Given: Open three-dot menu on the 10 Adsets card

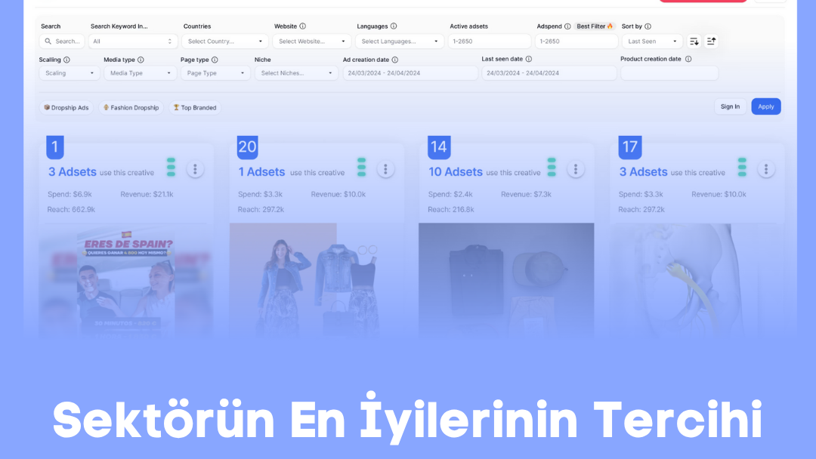Looking at the screenshot, I should pyautogui.click(x=576, y=169).
